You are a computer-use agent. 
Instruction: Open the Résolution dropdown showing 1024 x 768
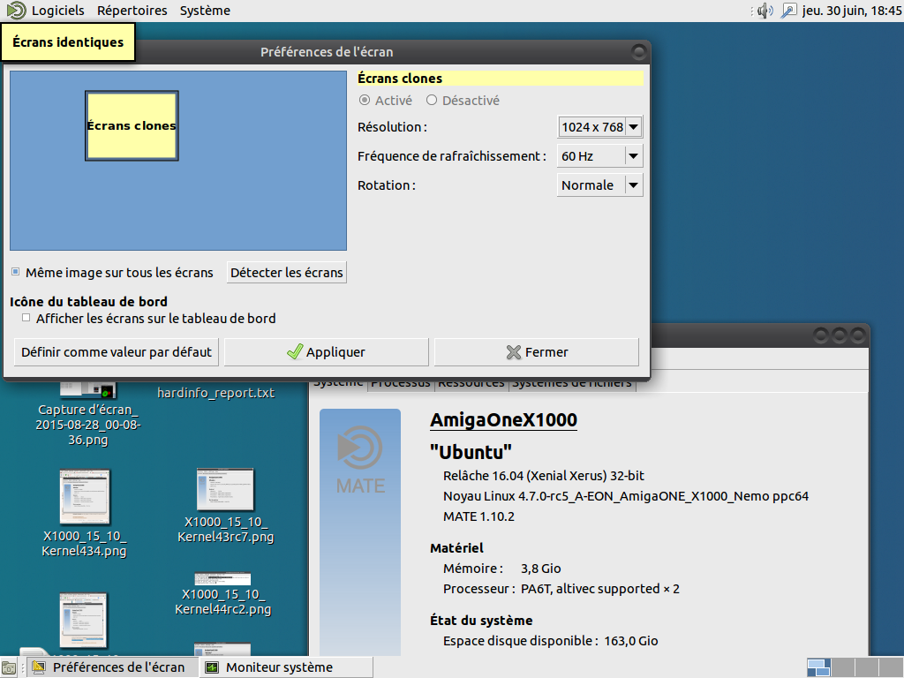(600, 127)
